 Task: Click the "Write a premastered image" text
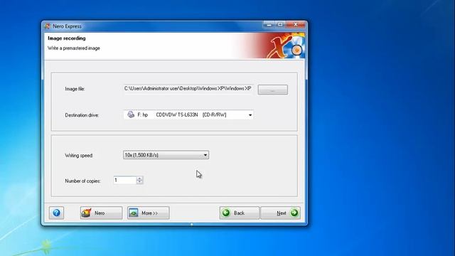click(74, 48)
